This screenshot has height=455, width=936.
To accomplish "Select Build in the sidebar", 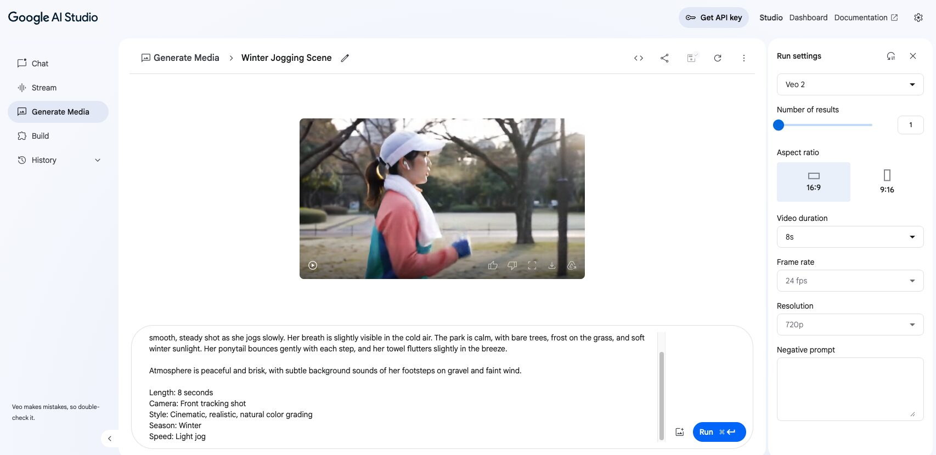I will (x=58, y=136).
